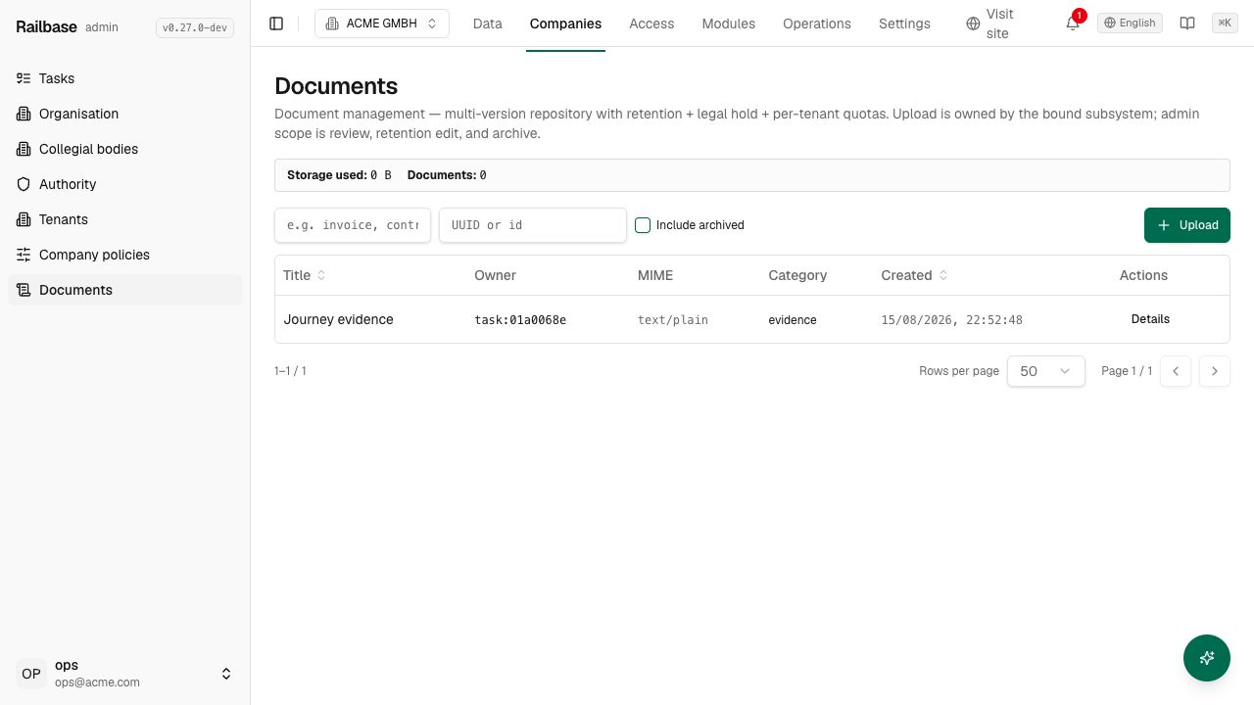Switch to the Settings tab

[x=904, y=23]
